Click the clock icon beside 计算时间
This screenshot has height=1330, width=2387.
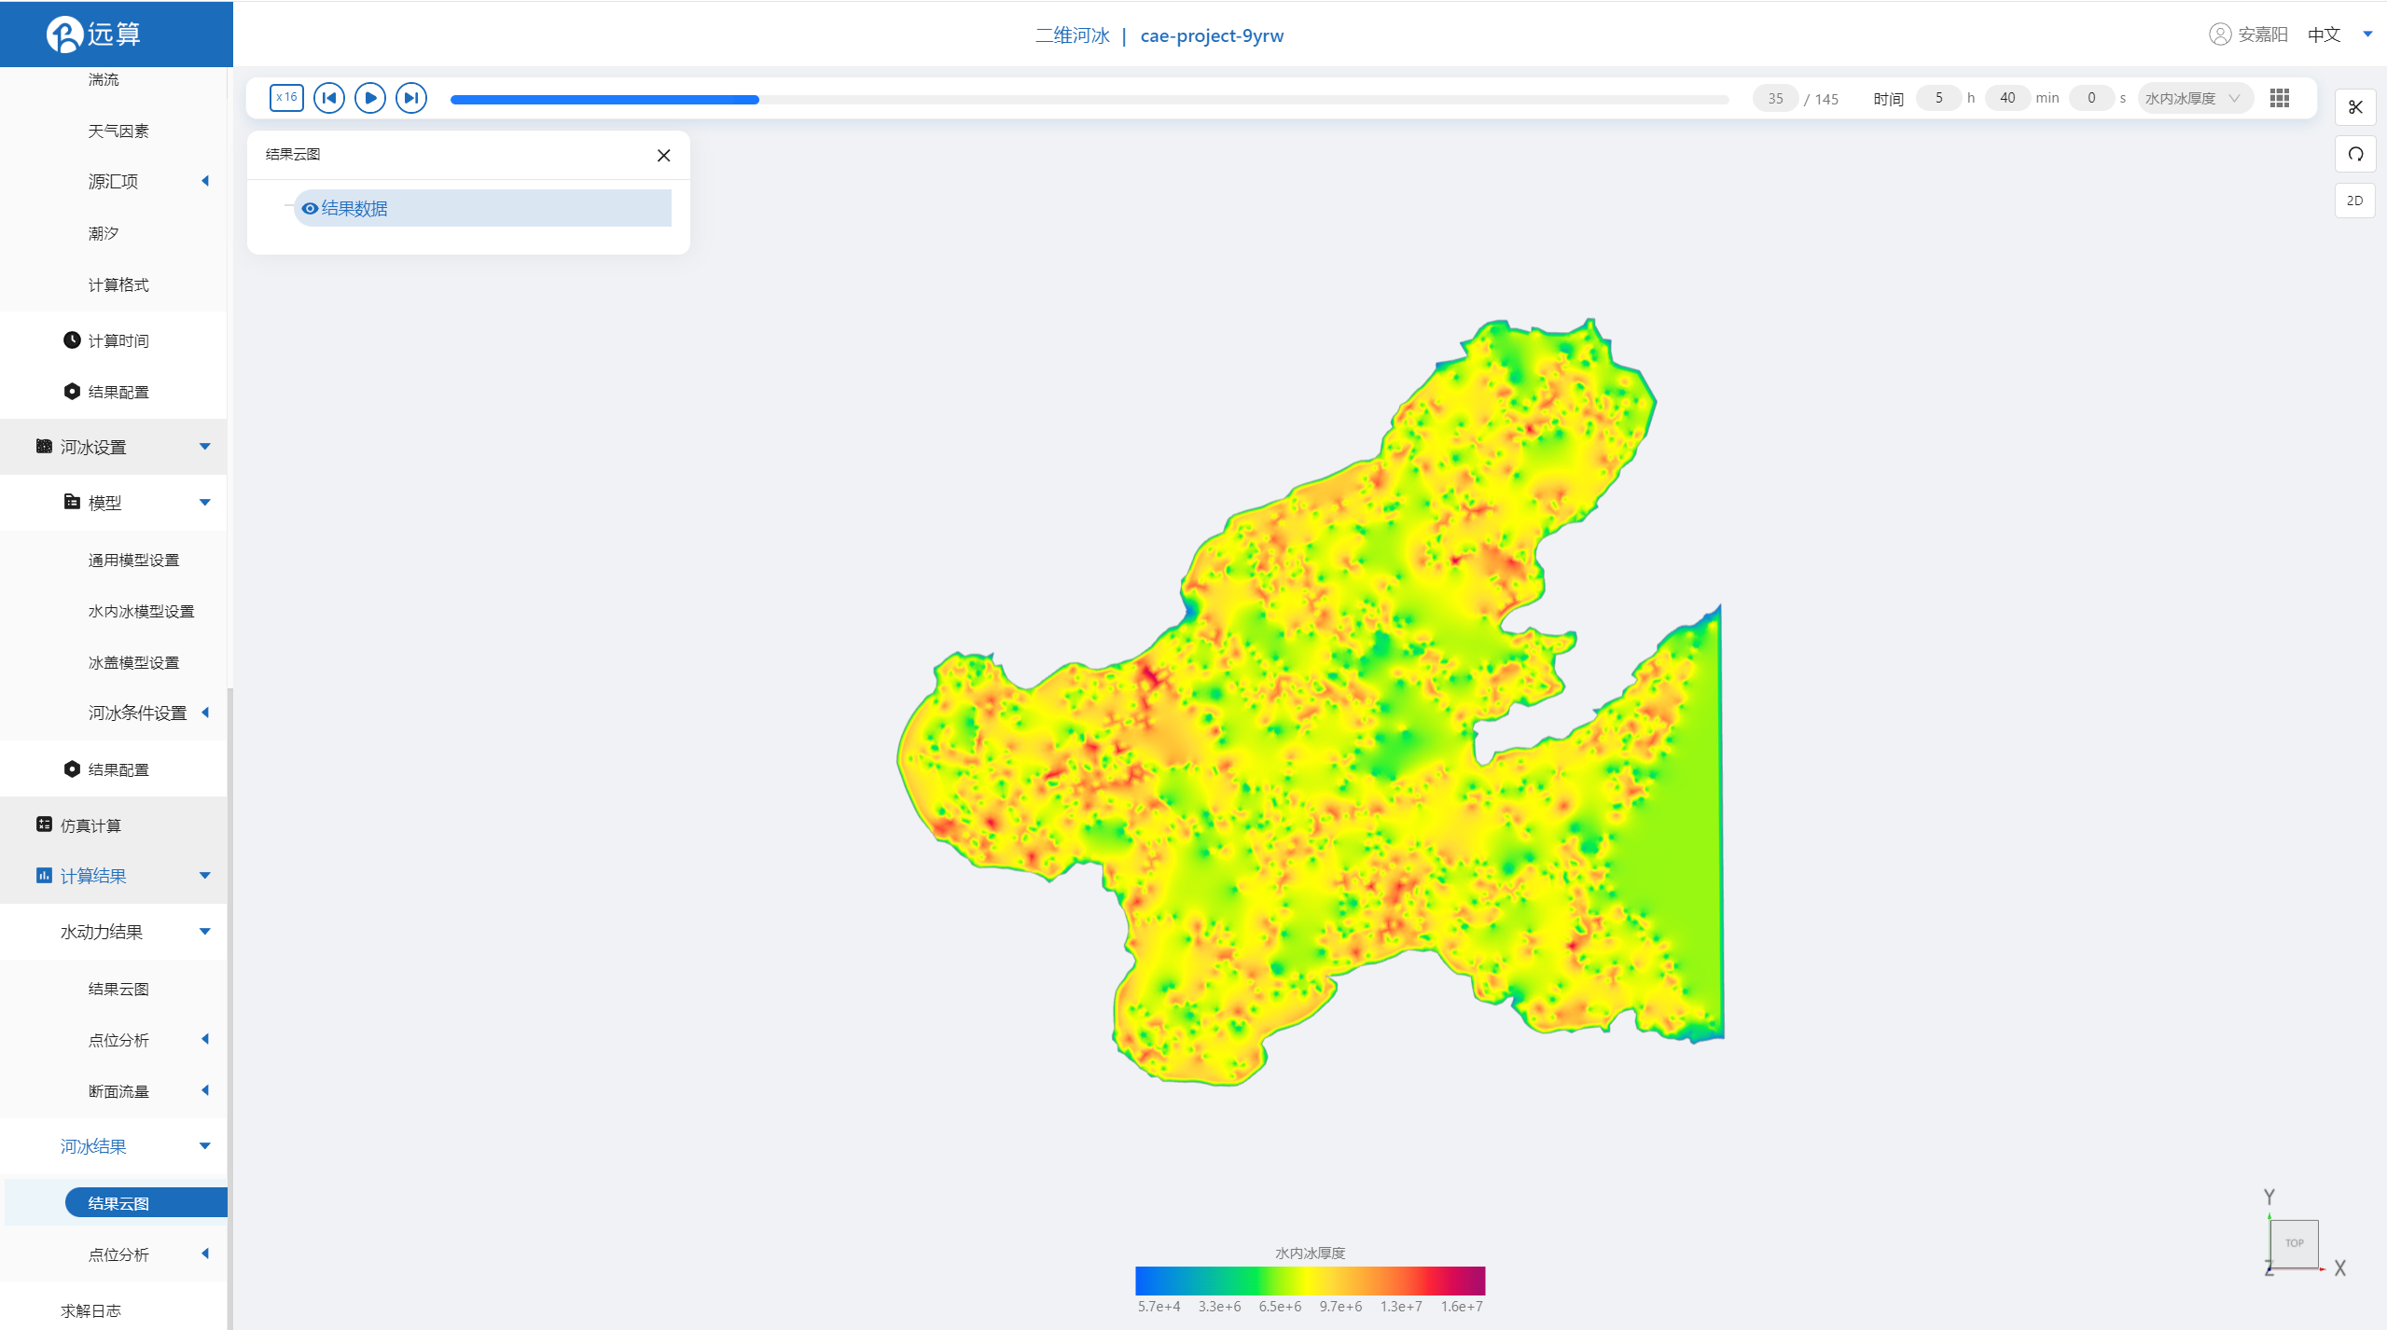[x=72, y=340]
